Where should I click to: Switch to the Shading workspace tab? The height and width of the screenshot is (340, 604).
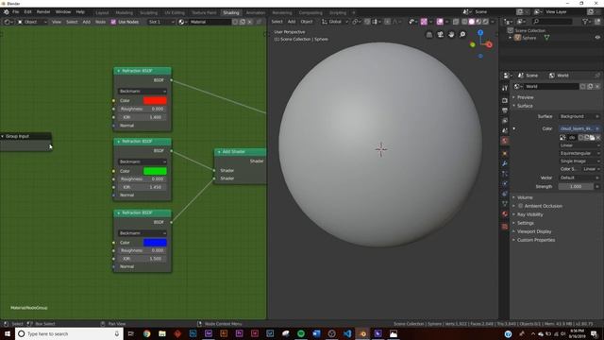[x=230, y=12]
